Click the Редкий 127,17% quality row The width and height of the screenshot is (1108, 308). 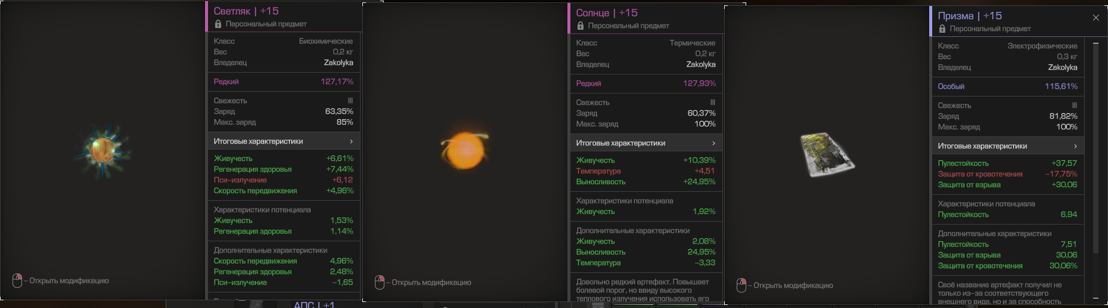click(x=284, y=82)
